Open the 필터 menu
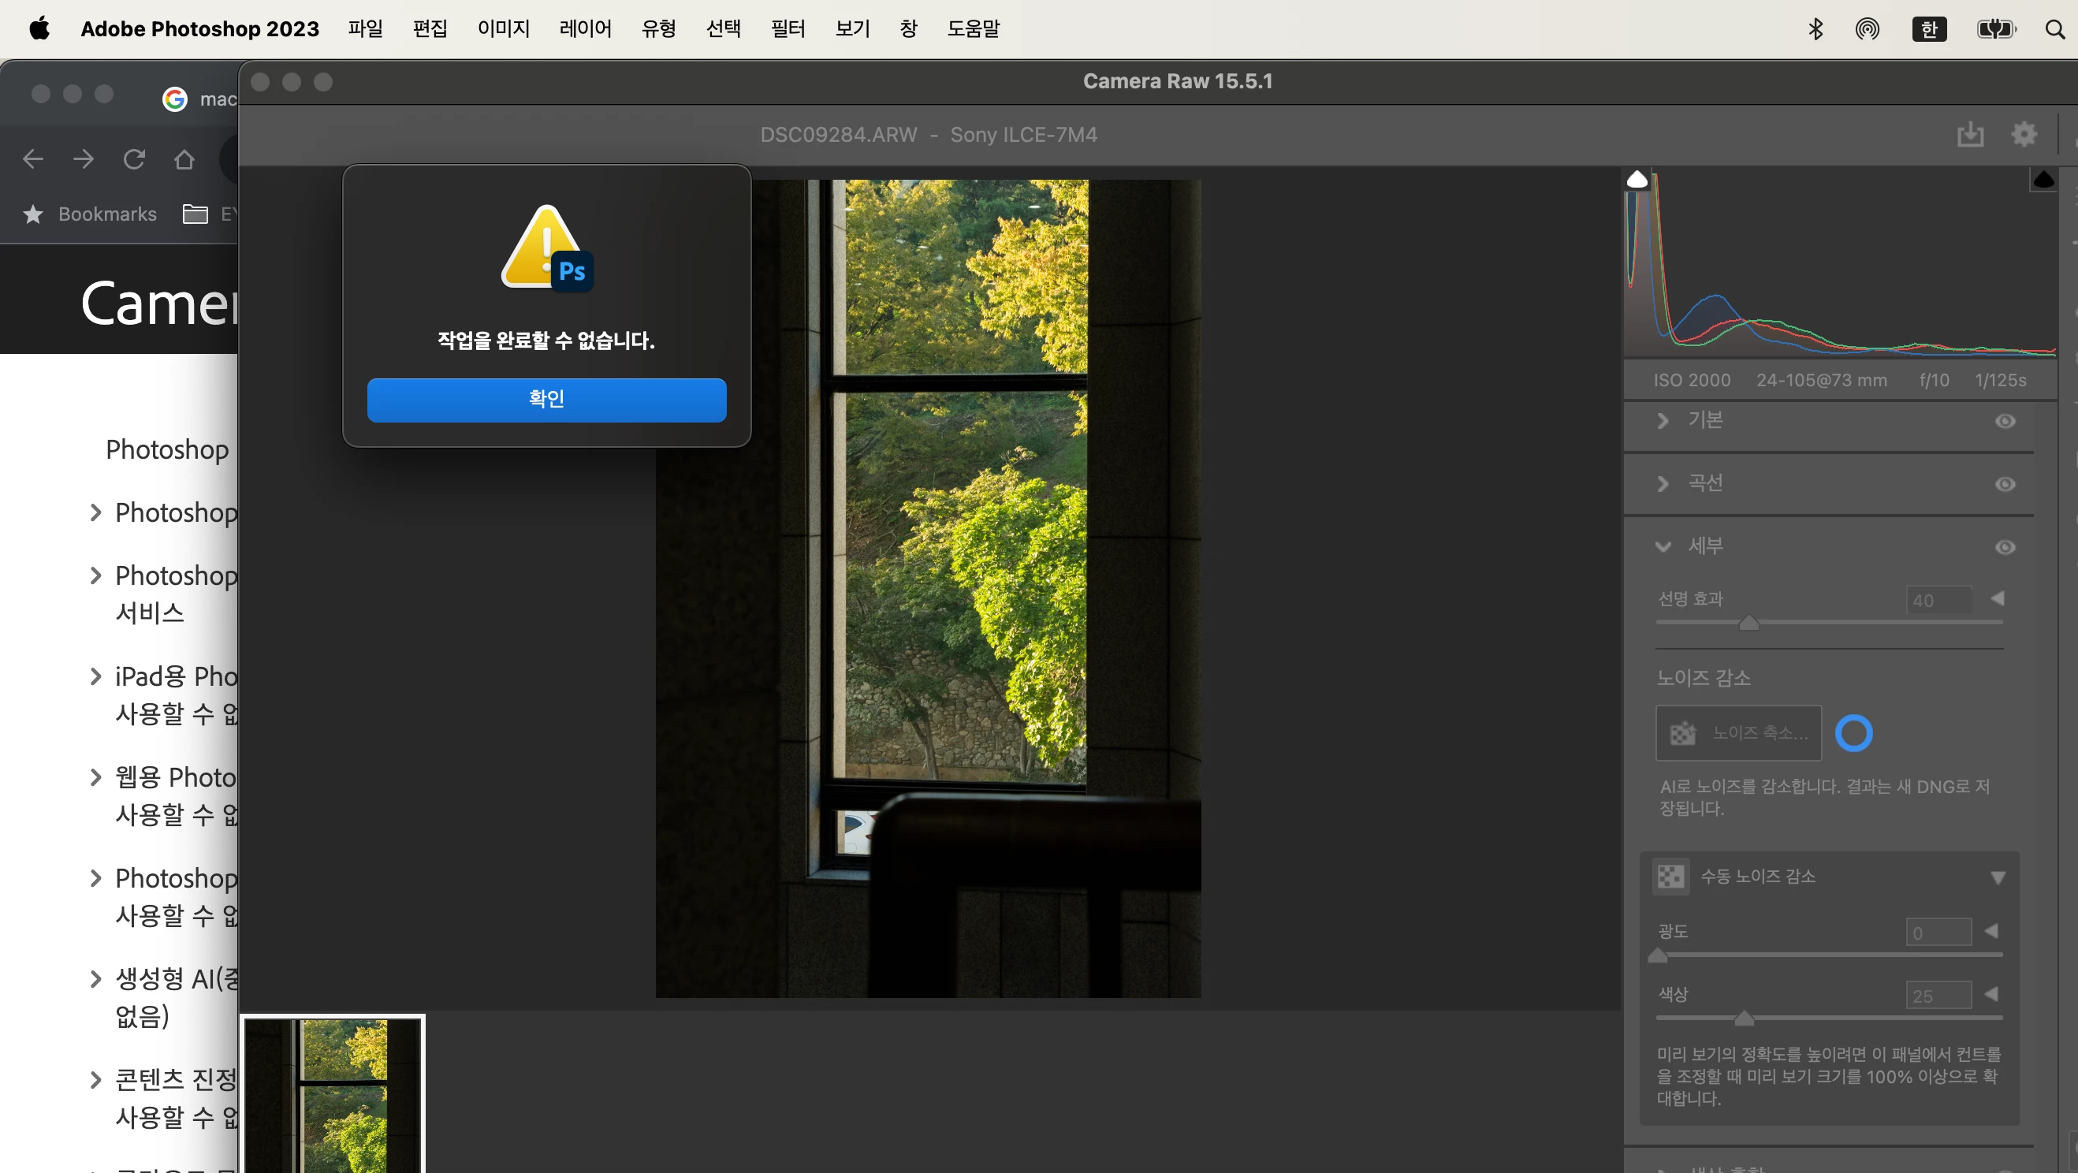This screenshot has width=2078, height=1173. 788,29
